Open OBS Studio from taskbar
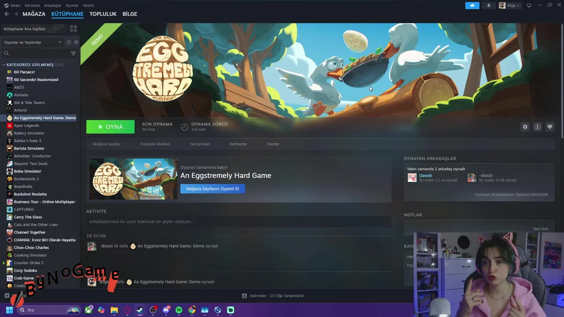564x317 pixels. click(153, 310)
